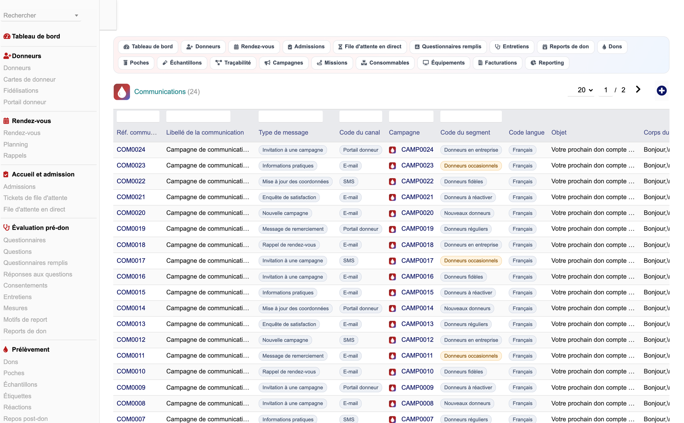Click Donneurs occasionnels tag in COM0023 row
This screenshot has width=684, height=423.
point(471,166)
